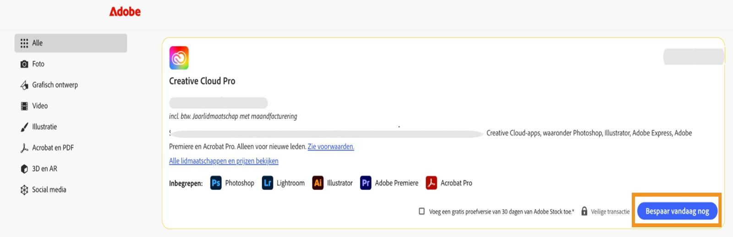Open Illustratie brush icon
733x237 pixels.
point(24,127)
